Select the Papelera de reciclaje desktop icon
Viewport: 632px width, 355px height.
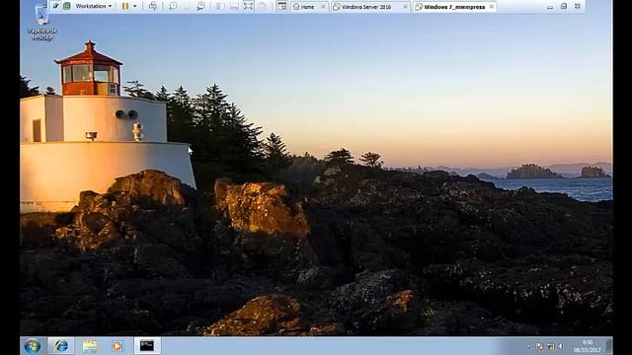41,23
